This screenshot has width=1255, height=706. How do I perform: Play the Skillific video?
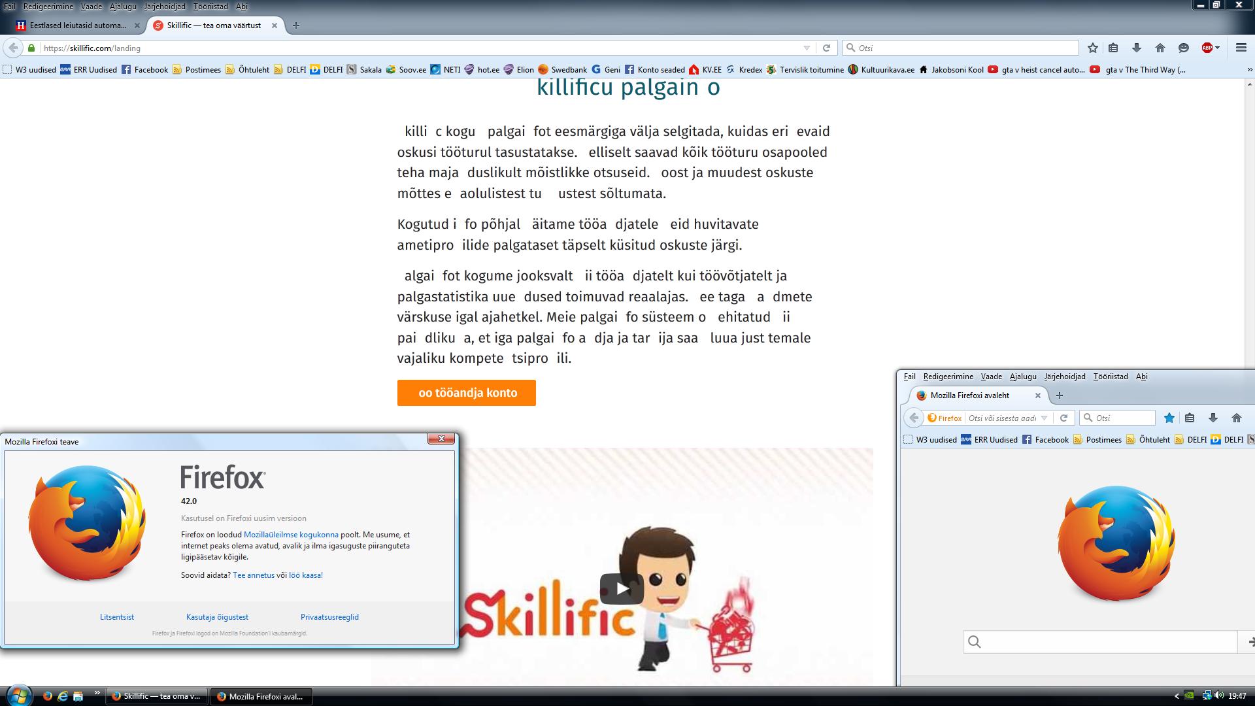tap(622, 589)
